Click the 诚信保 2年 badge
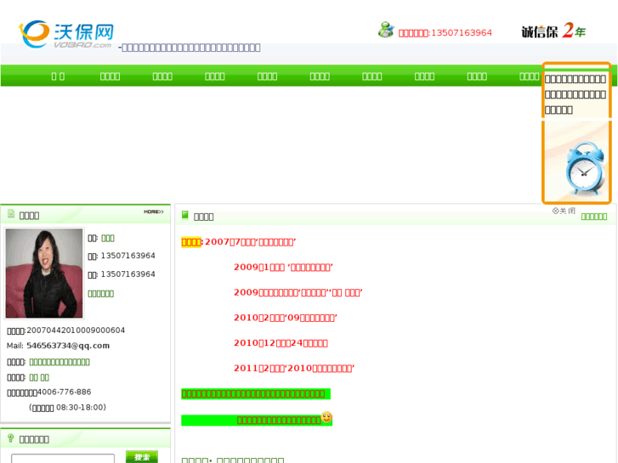This screenshot has height=463, width=618. [553, 31]
